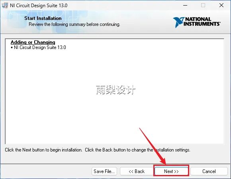Click the 'Start Installation' header text
The image size is (231, 179).
tap(43, 18)
